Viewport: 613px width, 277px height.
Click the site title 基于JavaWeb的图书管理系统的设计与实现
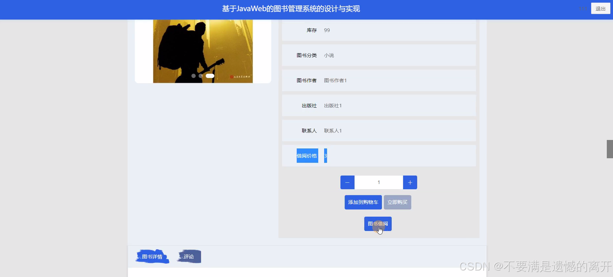[291, 9]
